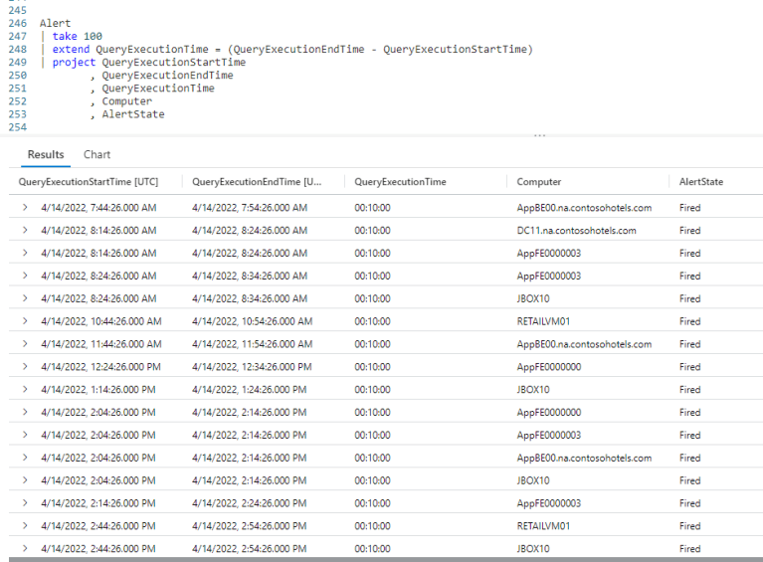The height and width of the screenshot is (562, 763).
Task: Select the AppBE00.na.contosohotels.com cell at 11:44:26 AM
Action: coord(584,344)
